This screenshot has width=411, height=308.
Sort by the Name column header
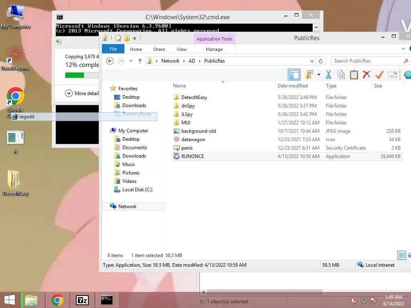(179, 86)
